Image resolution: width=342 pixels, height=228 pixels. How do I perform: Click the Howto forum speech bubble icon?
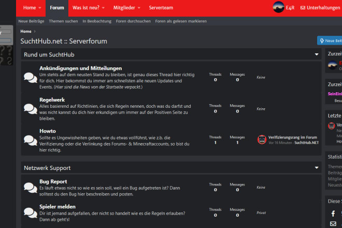pos(31,140)
